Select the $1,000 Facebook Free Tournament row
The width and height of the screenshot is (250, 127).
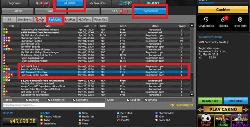pos(96,81)
